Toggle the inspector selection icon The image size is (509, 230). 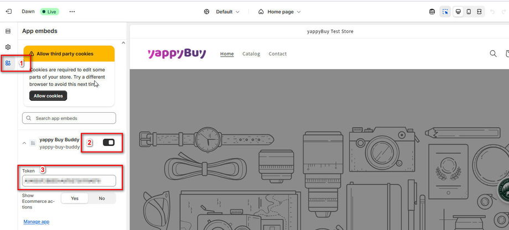(x=445, y=12)
